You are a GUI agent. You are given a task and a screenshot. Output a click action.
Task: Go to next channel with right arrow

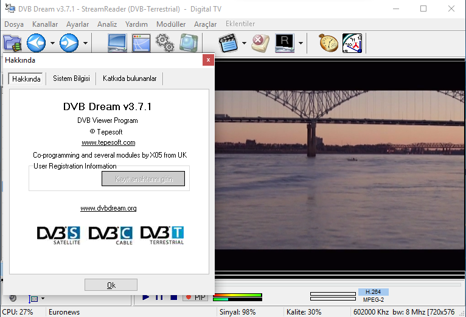click(69, 43)
